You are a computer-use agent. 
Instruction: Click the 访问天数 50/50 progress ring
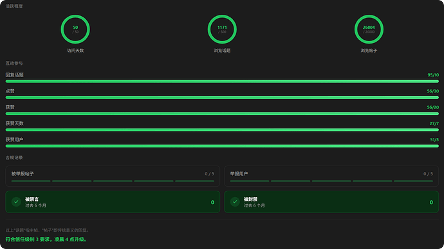75,30
